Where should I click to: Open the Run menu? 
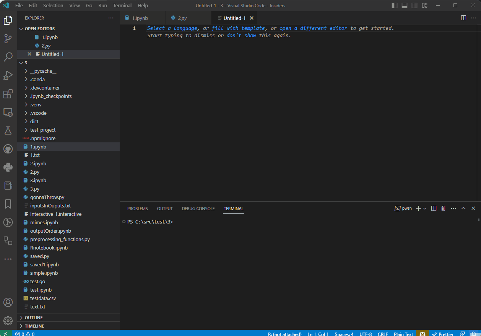pos(102,5)
